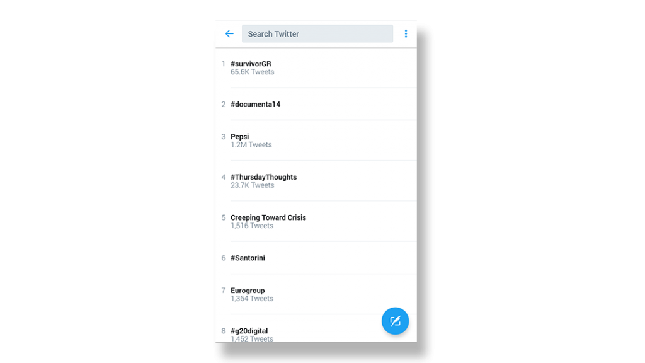Click rank number 2 beside #documenta14

224,104
